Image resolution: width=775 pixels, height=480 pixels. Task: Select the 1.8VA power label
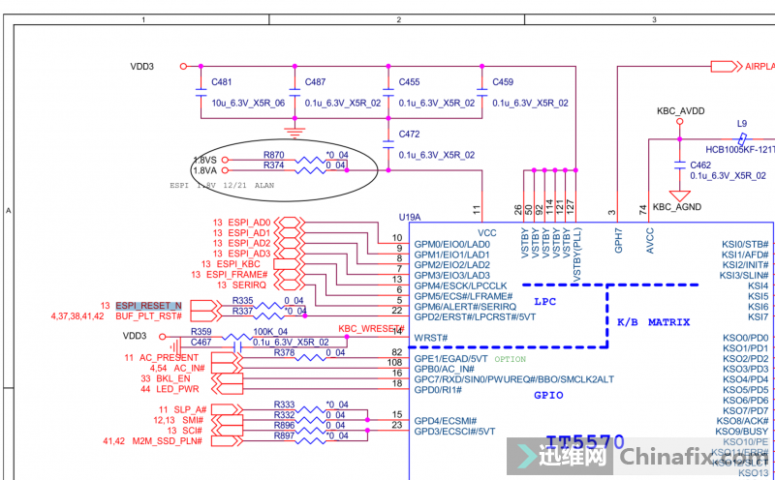click(x=205, y=170)
